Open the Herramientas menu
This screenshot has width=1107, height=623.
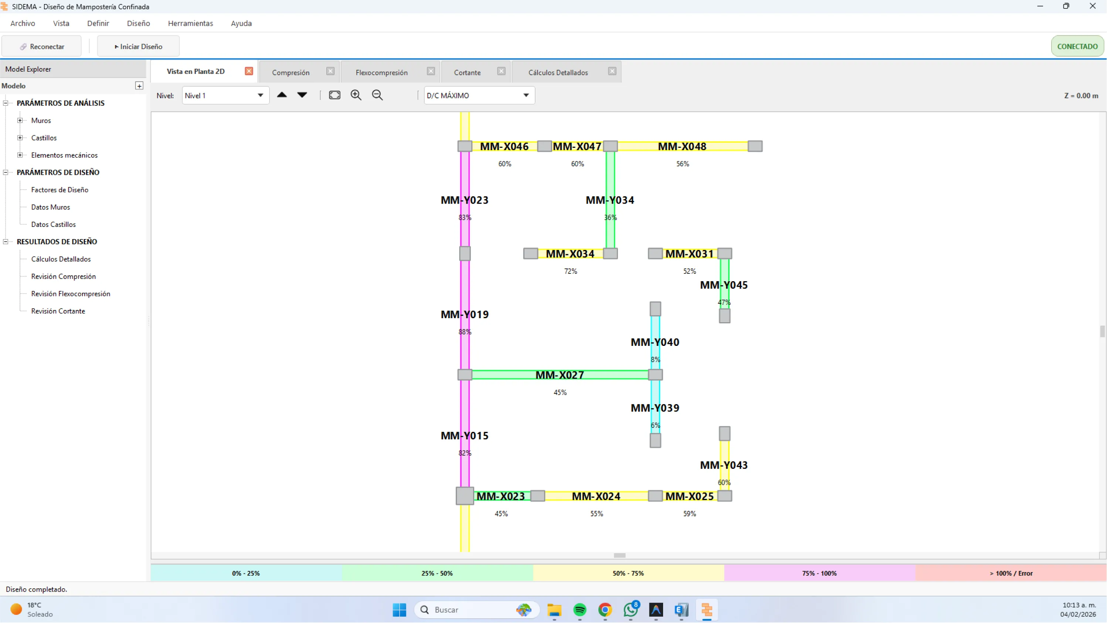pos(190,23)
